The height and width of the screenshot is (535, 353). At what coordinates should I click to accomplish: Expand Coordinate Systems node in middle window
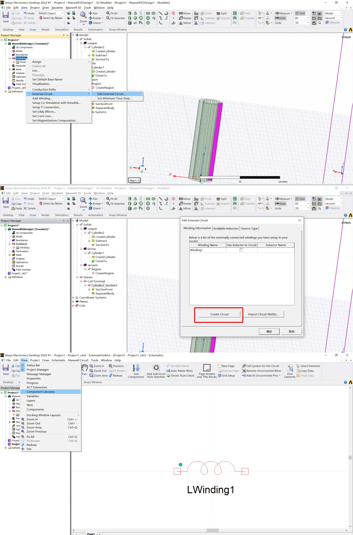pyautogui.click(x=73, y=298)
